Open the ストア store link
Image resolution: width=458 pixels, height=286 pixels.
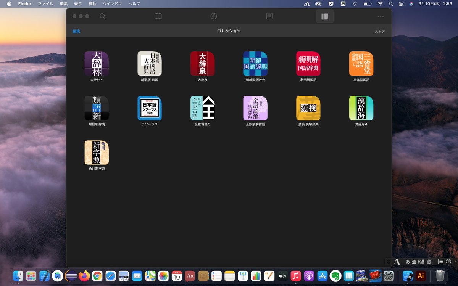(380, 32)
